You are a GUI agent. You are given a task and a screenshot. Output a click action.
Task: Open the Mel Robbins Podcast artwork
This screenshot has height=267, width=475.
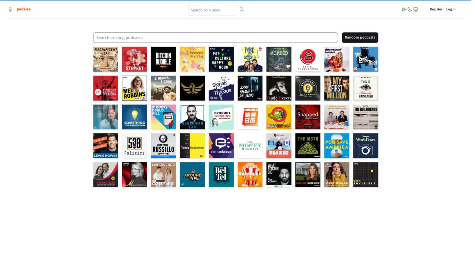(134, 88)
